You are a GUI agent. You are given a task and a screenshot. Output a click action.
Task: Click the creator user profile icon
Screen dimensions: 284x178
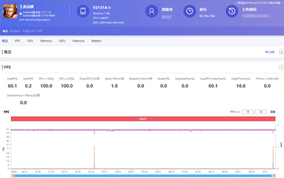[x=151, y=11]
